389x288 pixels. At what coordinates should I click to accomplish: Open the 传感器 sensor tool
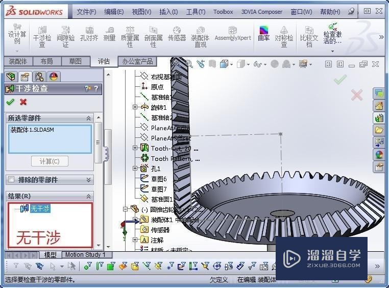click(x=177, y=34)
